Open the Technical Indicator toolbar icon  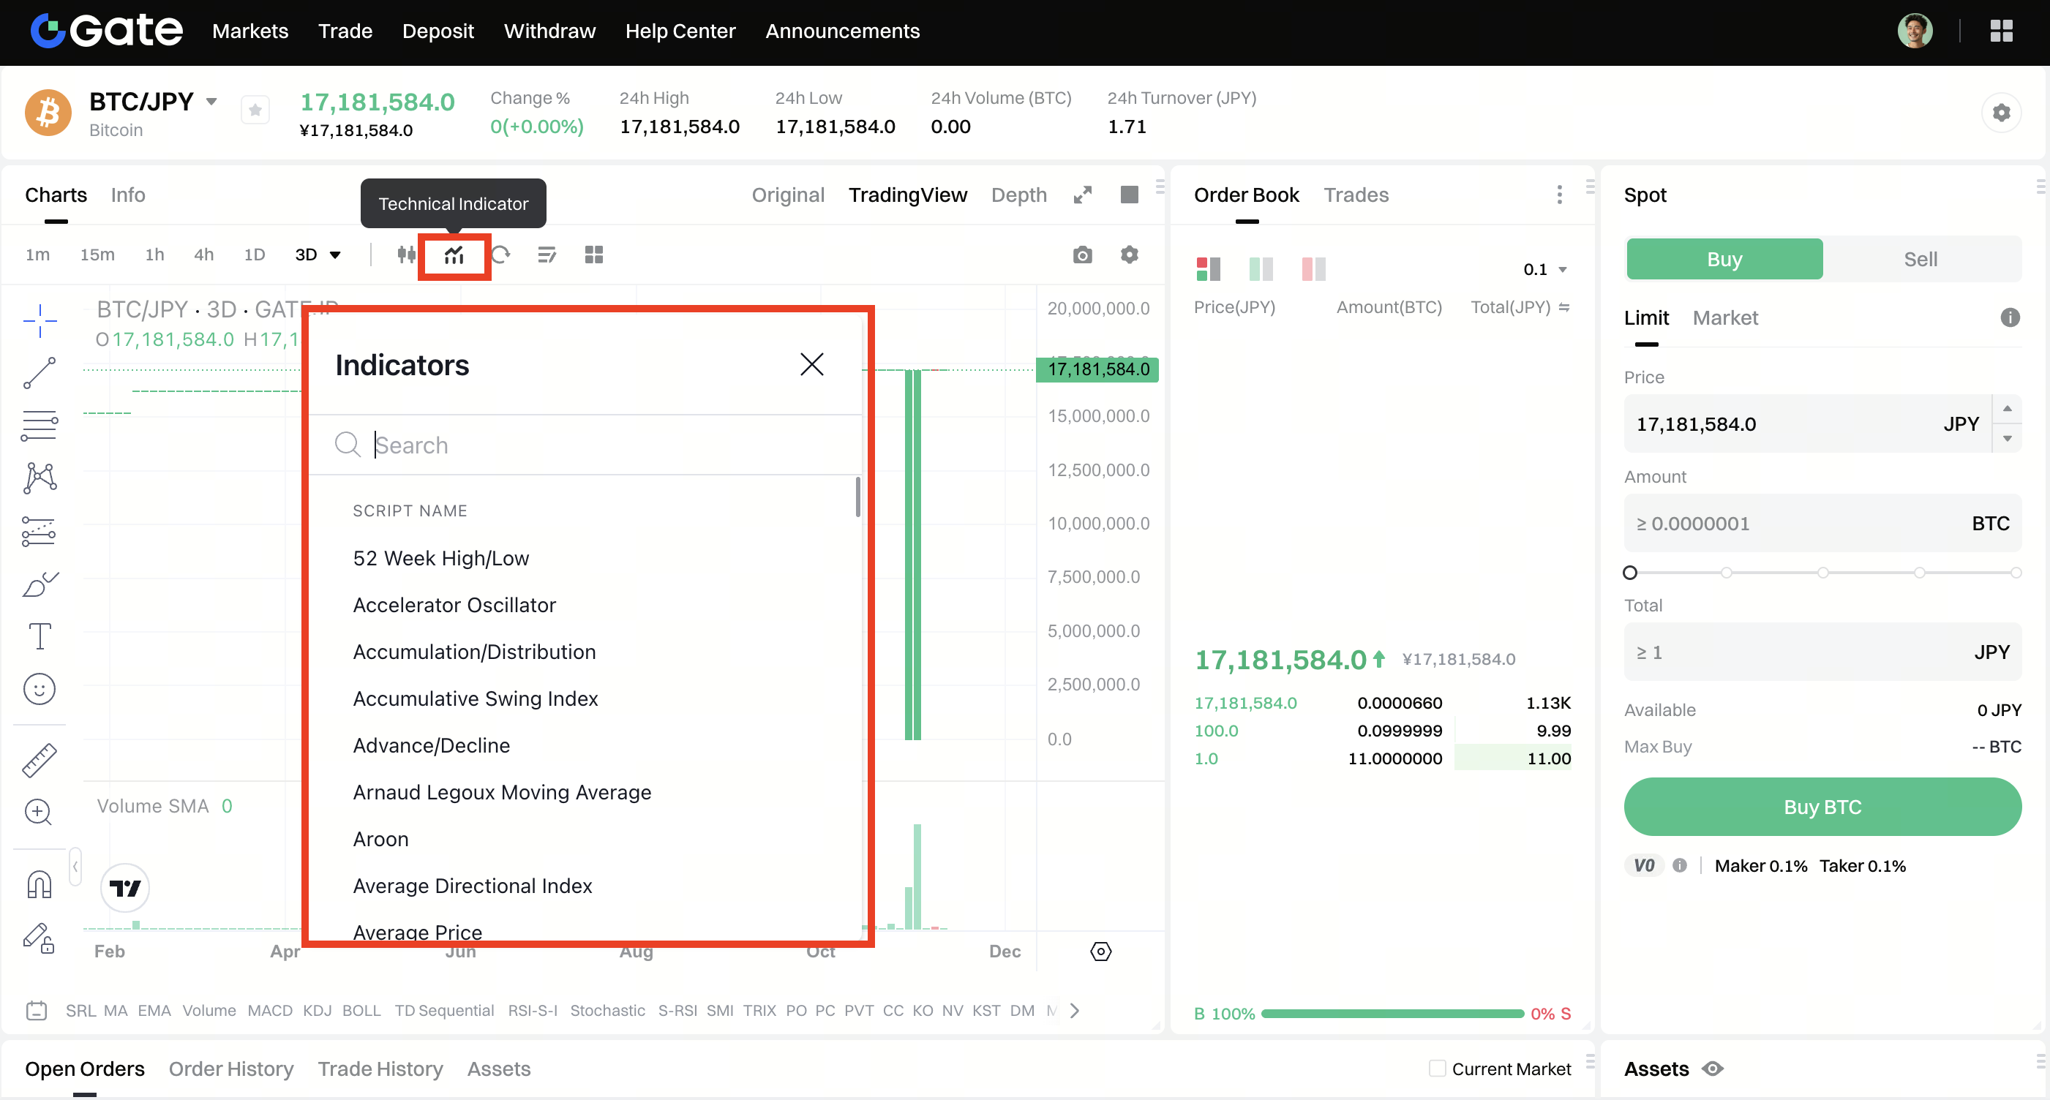(x=454, y=255)
